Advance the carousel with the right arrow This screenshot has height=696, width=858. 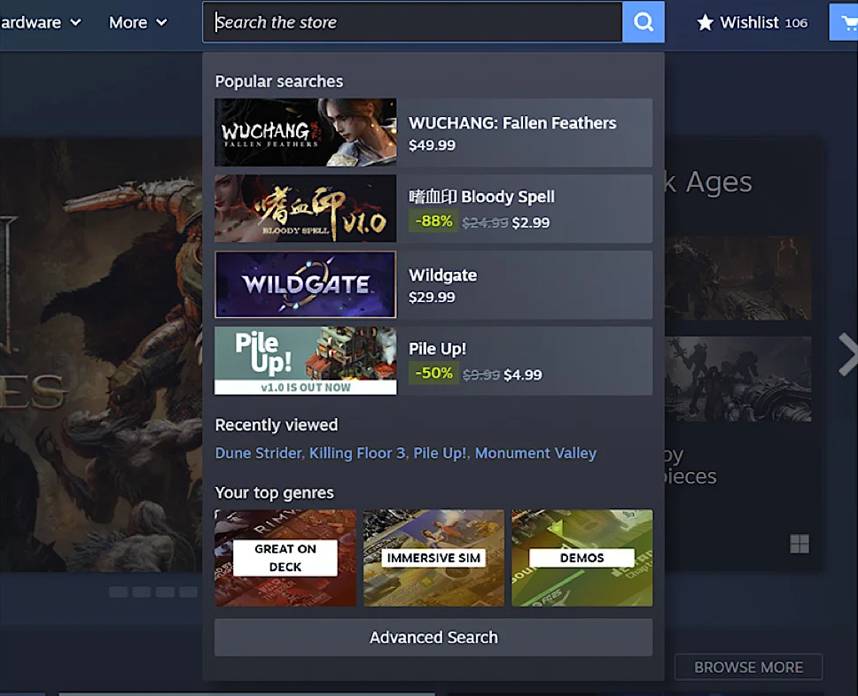[x=846, y=353]
